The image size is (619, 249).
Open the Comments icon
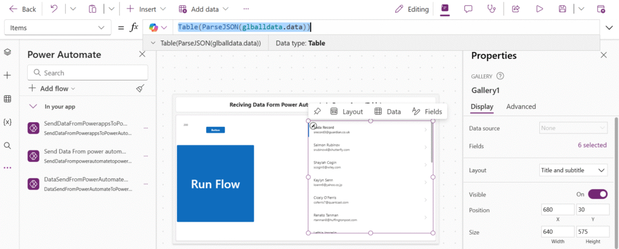point(468,9)
